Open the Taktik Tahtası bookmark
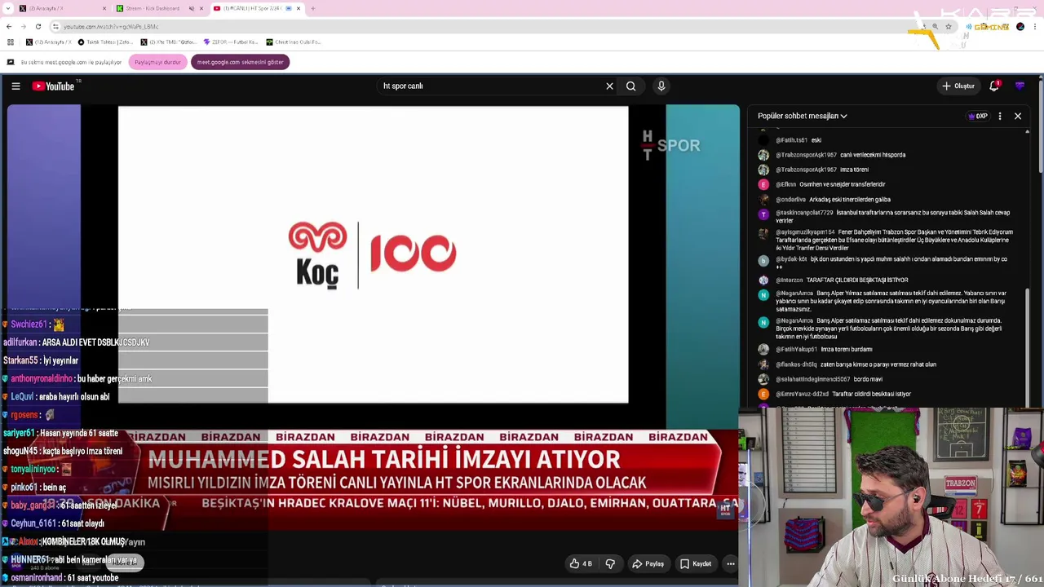The image size is (1044, 587). (x=106, y=42)
